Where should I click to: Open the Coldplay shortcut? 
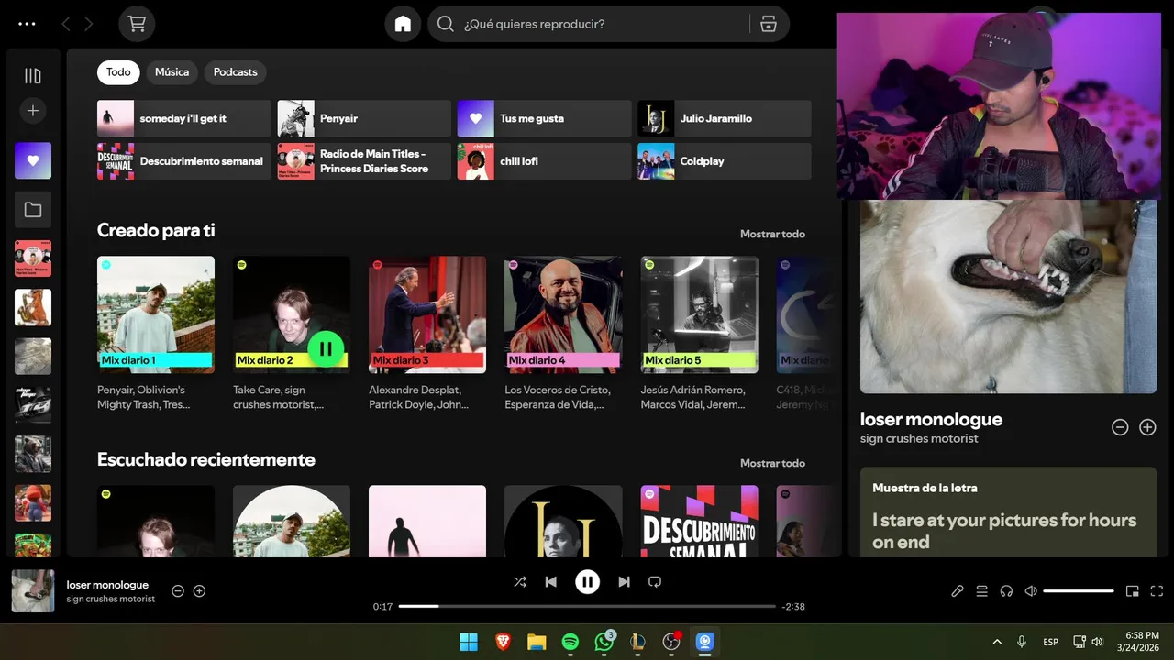click(725, 161)
